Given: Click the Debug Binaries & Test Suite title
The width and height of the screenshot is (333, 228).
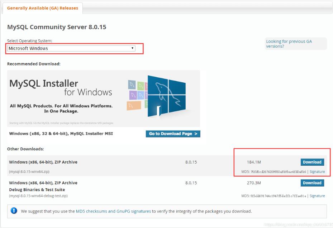Looking at the screenshot, I should pos(37,190).
